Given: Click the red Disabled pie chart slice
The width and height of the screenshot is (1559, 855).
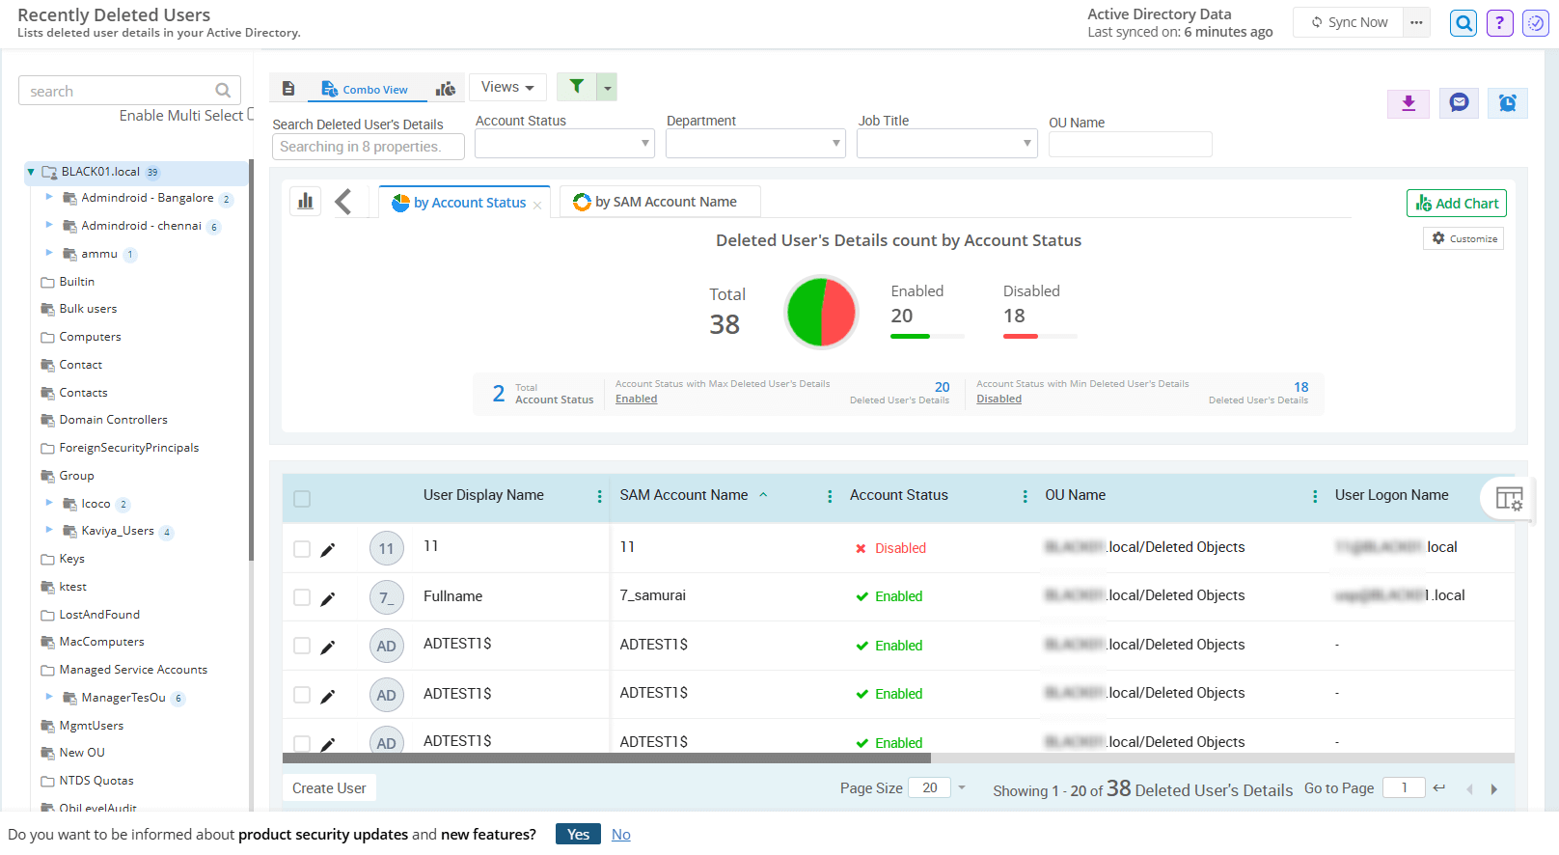Looking at the screenshot, I should click(839, 312).
